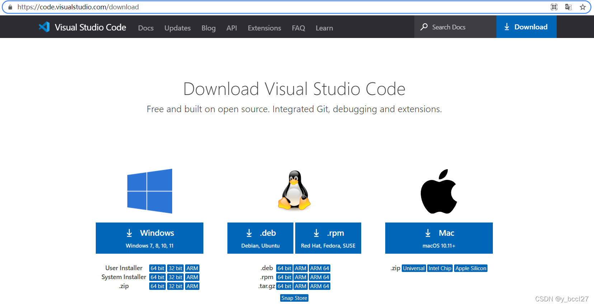Select System Installer 64 bit
The image size is (594, 306).
157,277
